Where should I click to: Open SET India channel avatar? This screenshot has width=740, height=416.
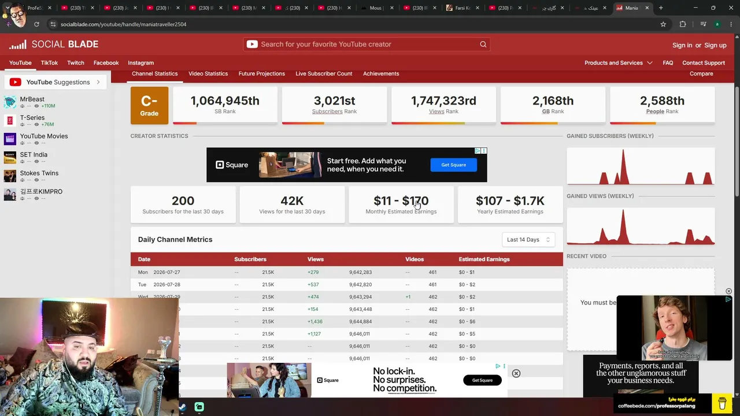pos(10,157)
